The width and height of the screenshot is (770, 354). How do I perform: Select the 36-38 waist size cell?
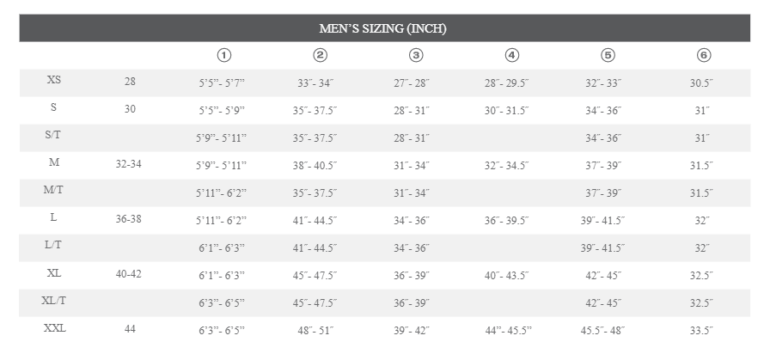click(129, 219)
